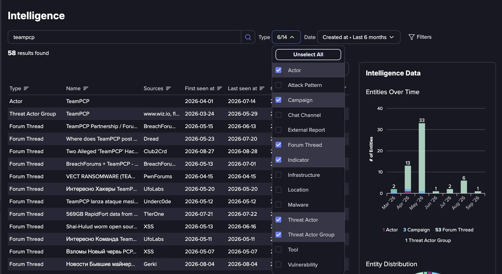
Task: Collapse the Type 6/14 dropdown
Action: pos(286,37)
